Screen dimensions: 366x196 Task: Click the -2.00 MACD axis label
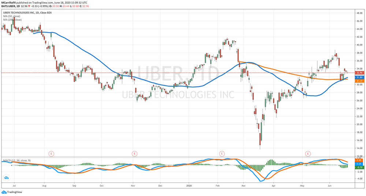click(359, 172)
